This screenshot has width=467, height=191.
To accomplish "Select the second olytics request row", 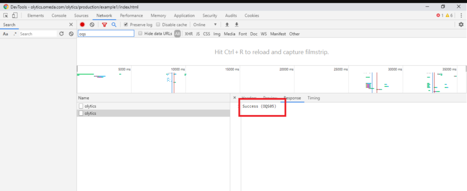I will (90, 113).
